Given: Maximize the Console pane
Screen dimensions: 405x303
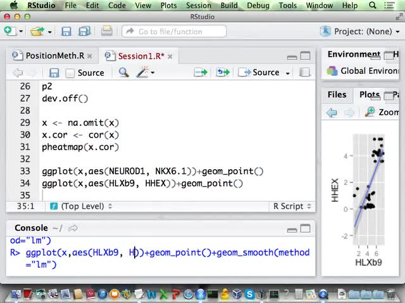Looking at the screenshot, I should tap(305, 229).
